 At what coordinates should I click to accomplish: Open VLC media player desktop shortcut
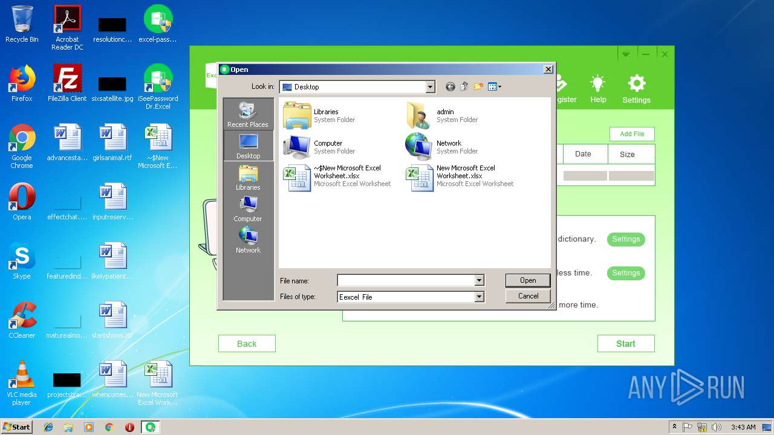tap(22, 384)
